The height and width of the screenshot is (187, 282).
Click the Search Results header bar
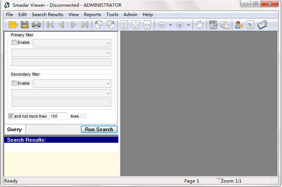click(x=61, y=140)
